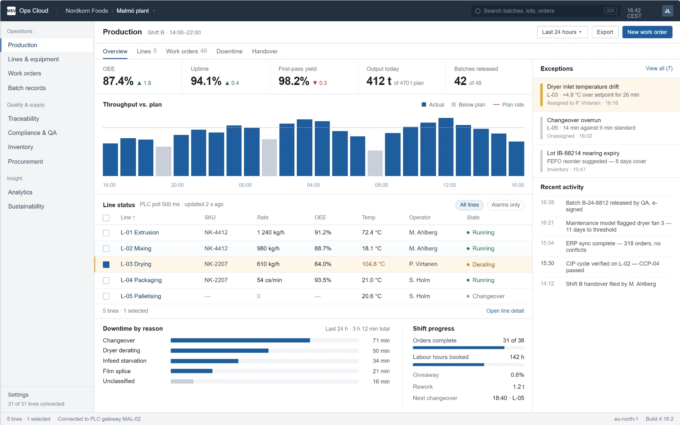Switch to the Overview tab
The width and height of the screenshot is (680, 425).
point(115,51)
